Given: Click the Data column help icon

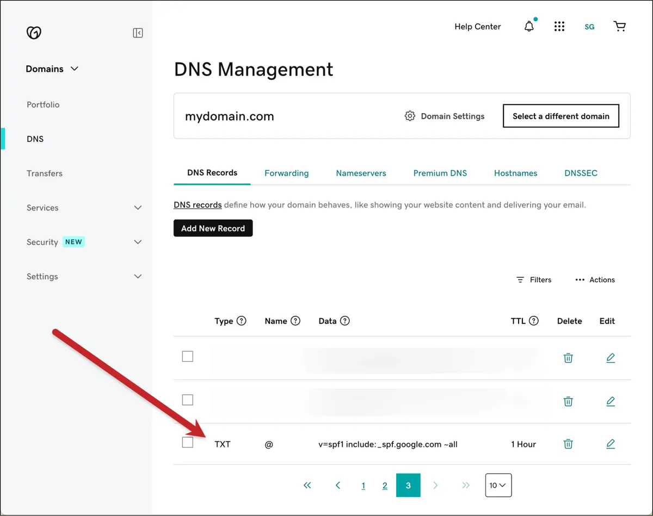Looking at the screenshot, I should pyautogui.click(x=344, y=321).
